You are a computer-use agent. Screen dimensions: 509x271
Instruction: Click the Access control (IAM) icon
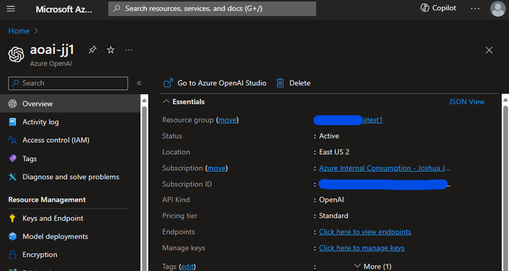point(13,140)
